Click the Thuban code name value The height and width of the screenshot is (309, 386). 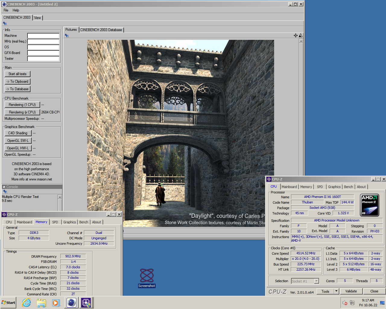tap(307, 202)
